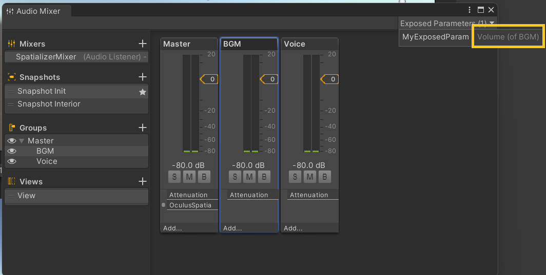This screenshot has height=275, width=546.
Task: Toggle visibility of the Master group
Action: (11, 141)
